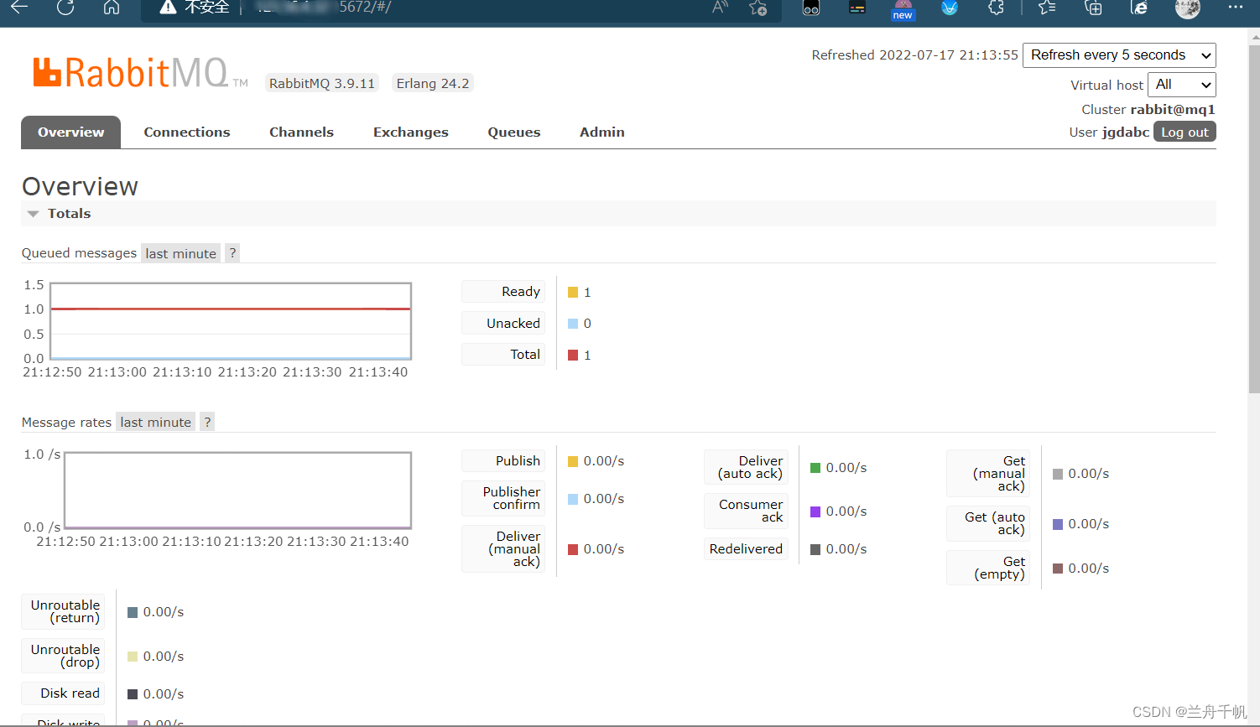Screen dimensions: 1260x727
Task: Click the browser back arrow
Action: [x=19, y=7]
